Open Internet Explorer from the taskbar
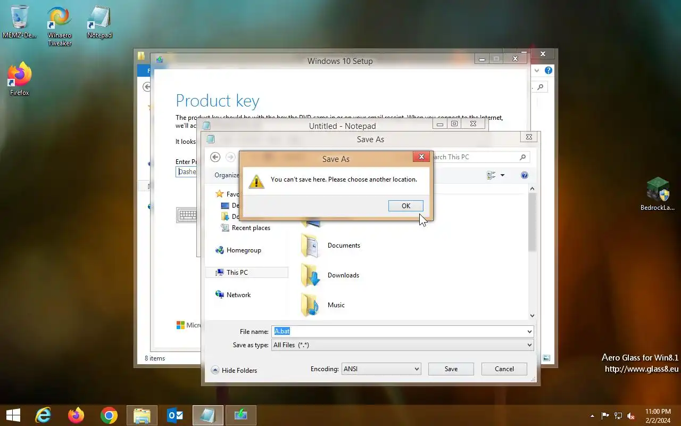681x426 pixels. 43,415
